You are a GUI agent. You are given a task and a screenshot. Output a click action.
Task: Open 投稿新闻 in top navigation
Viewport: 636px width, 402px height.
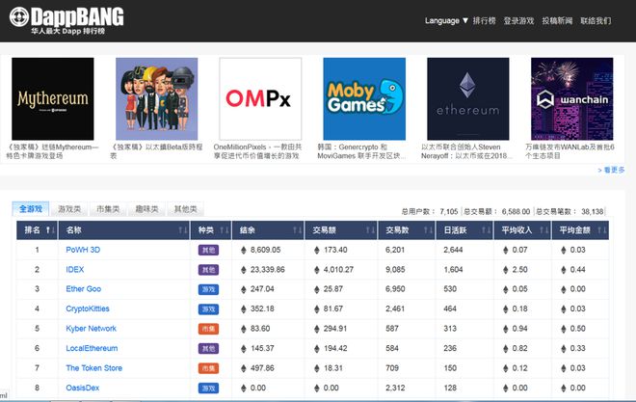pyautogui.click(x=557, y=20)
